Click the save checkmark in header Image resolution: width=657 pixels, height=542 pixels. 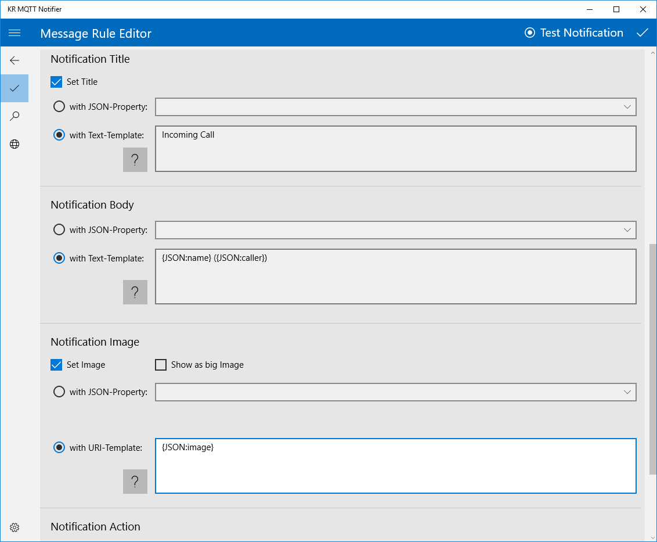click(x=642, y=33)
